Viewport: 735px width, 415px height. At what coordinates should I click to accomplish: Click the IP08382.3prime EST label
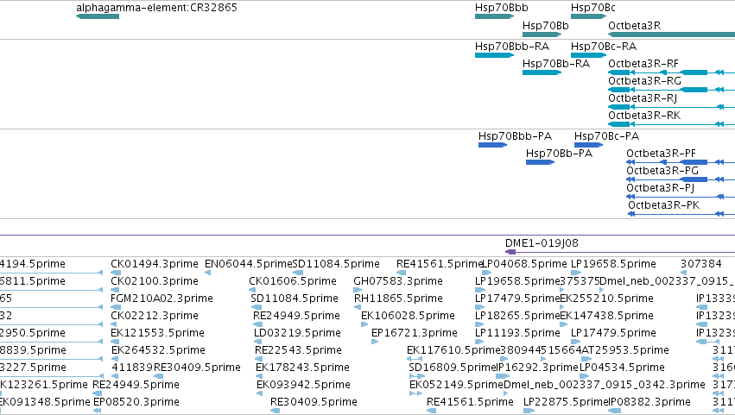(649, 402)
